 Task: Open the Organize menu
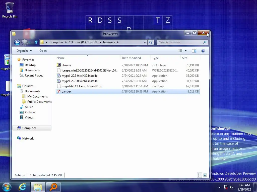click(24, 51)
